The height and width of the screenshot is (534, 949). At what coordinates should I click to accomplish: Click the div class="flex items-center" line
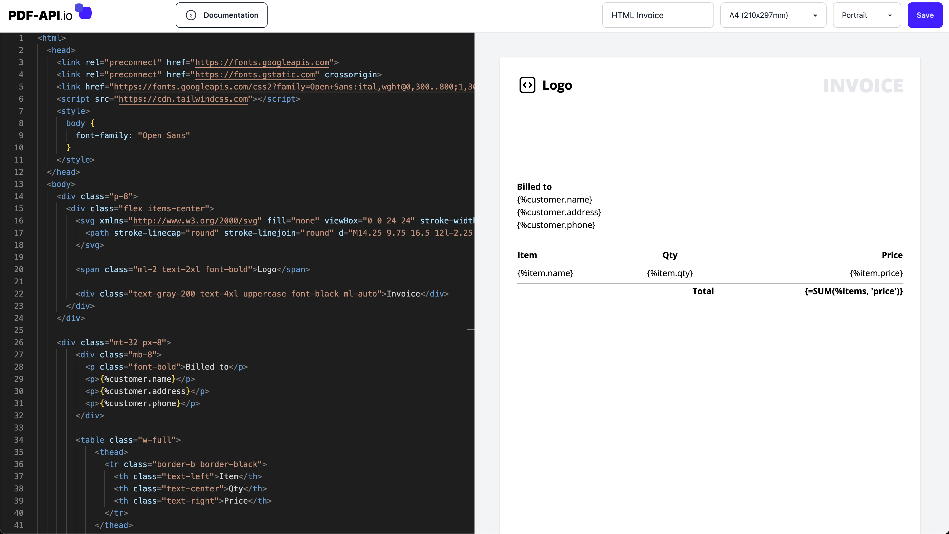tap(140, 209)
